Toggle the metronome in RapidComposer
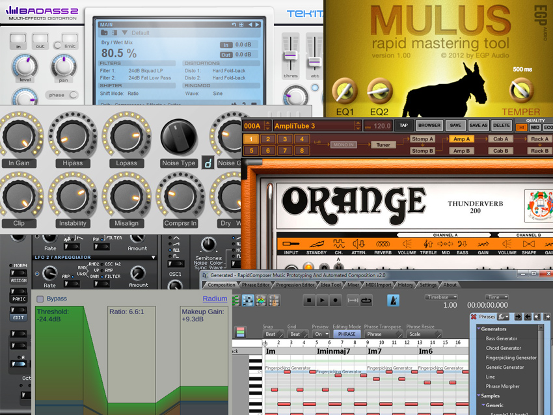This screenshot has height=415, width=553. click(393, 301)
